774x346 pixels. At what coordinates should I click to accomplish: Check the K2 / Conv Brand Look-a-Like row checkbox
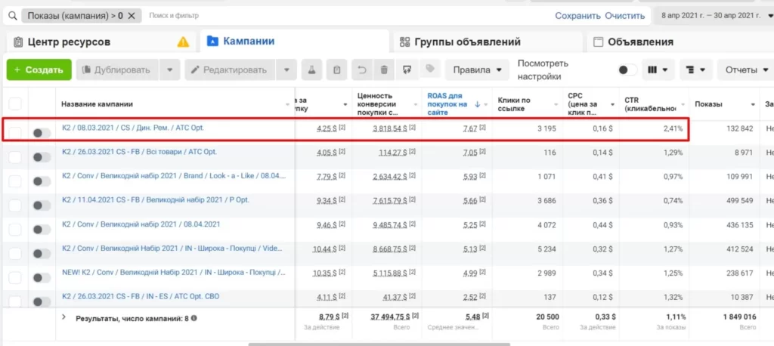[15, 181]
